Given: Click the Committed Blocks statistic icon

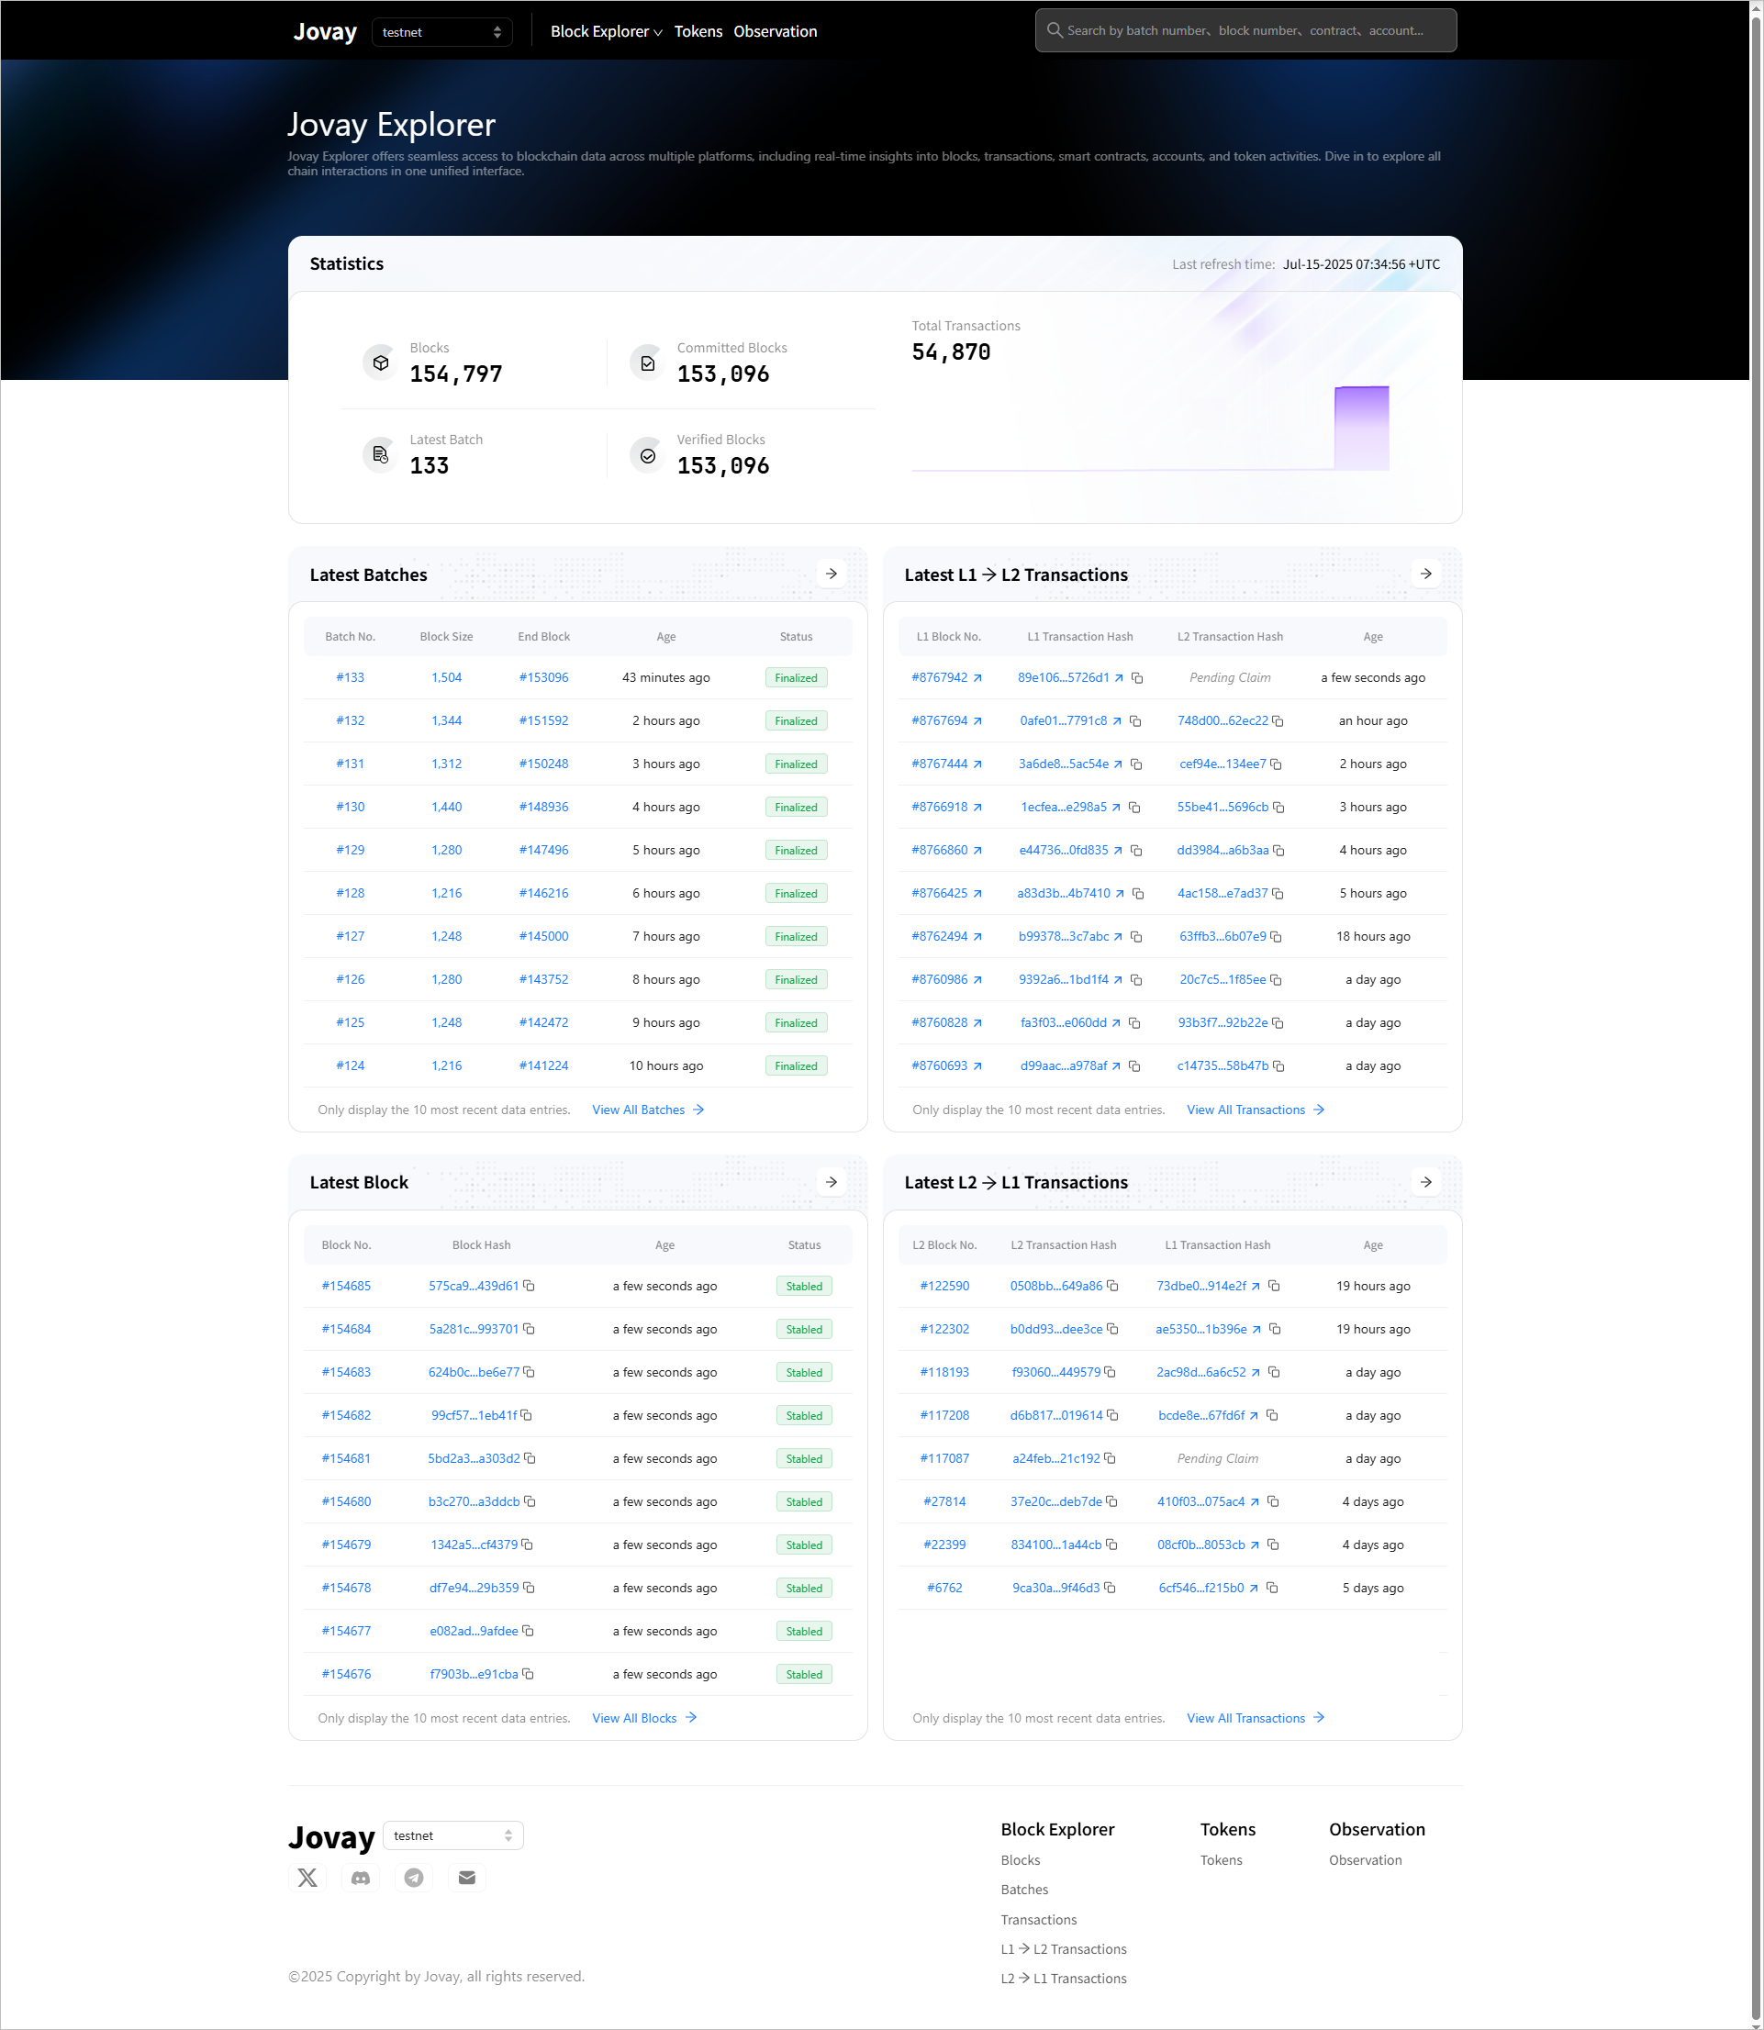Looking at the screenshot, I should pos(648,363).
